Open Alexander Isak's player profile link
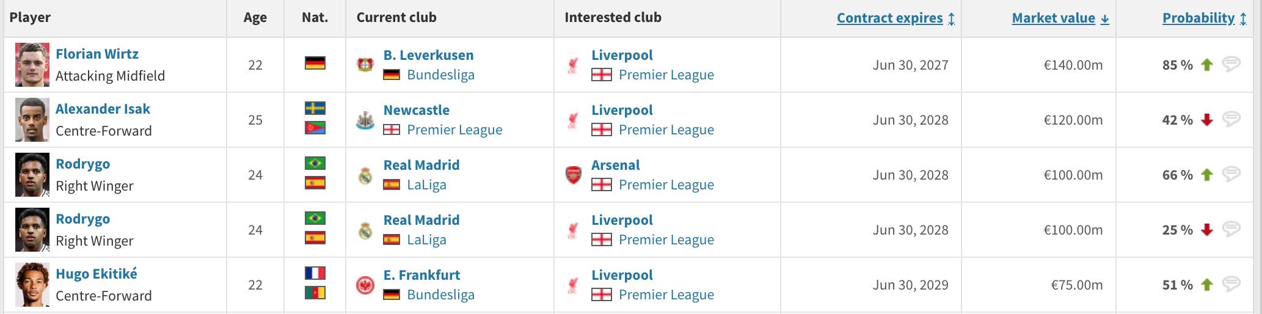The image size is (1262, 314). click(x=103, y=109)
